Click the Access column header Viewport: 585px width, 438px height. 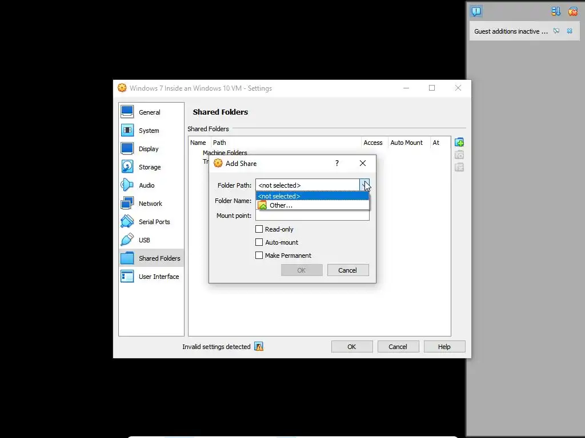pyautogui.click(x=375, y=142)
